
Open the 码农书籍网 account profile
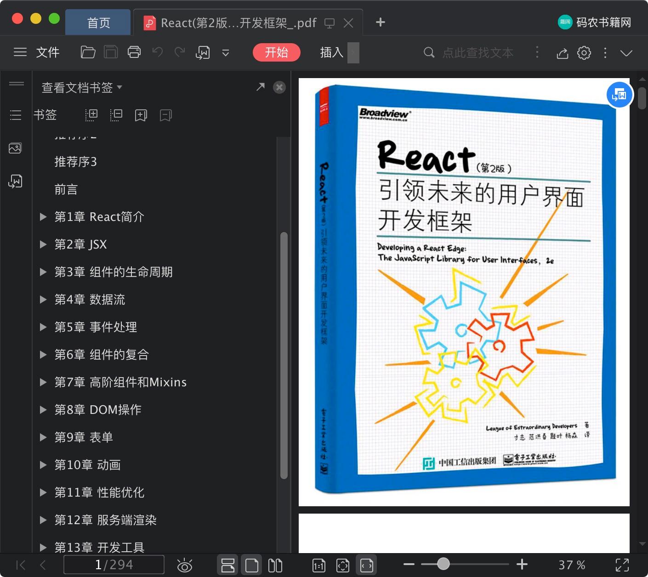tap(595, 23)
